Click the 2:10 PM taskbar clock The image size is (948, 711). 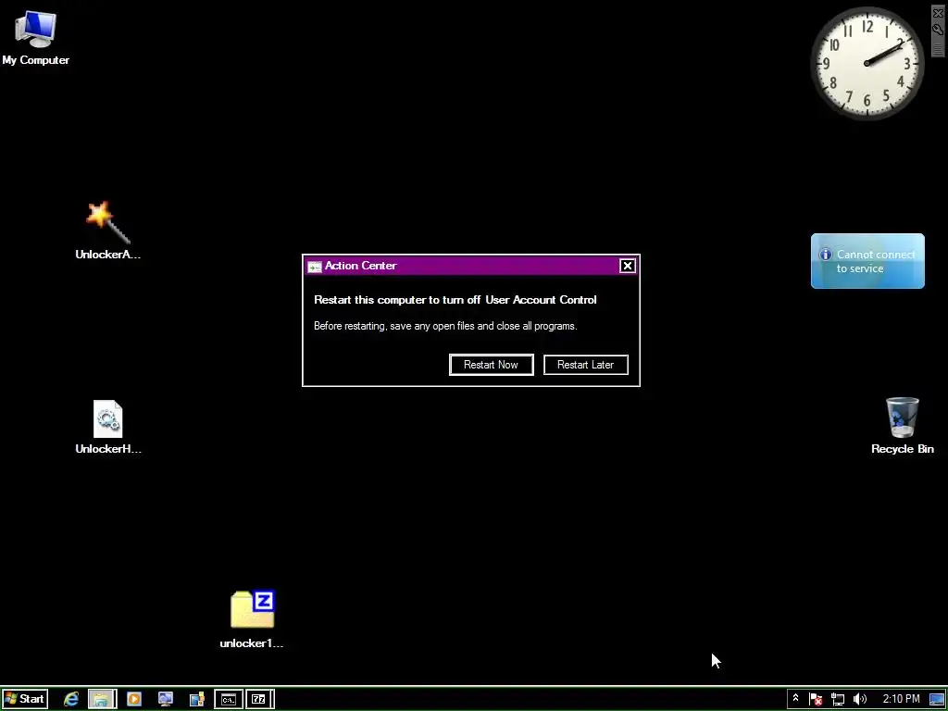(x=901, y=699)
